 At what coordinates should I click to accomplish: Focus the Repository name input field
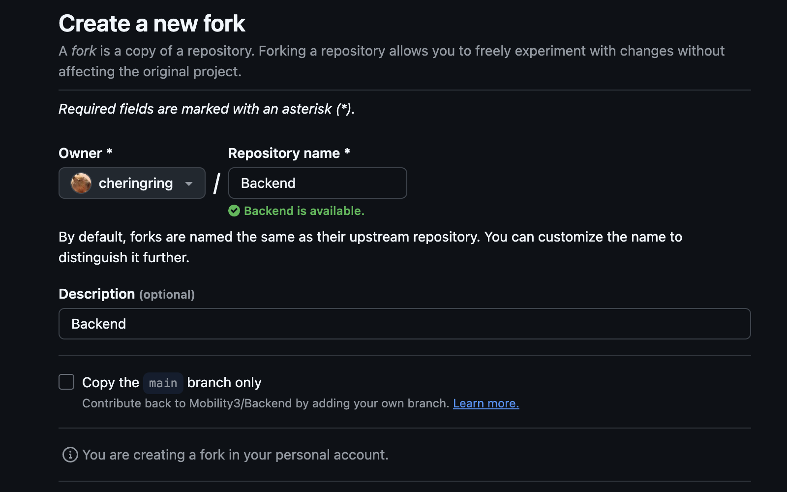(318, 183)
